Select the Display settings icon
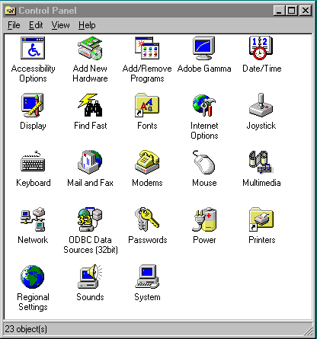The width and height of the screenshot is (317, 339). point(33,105)
